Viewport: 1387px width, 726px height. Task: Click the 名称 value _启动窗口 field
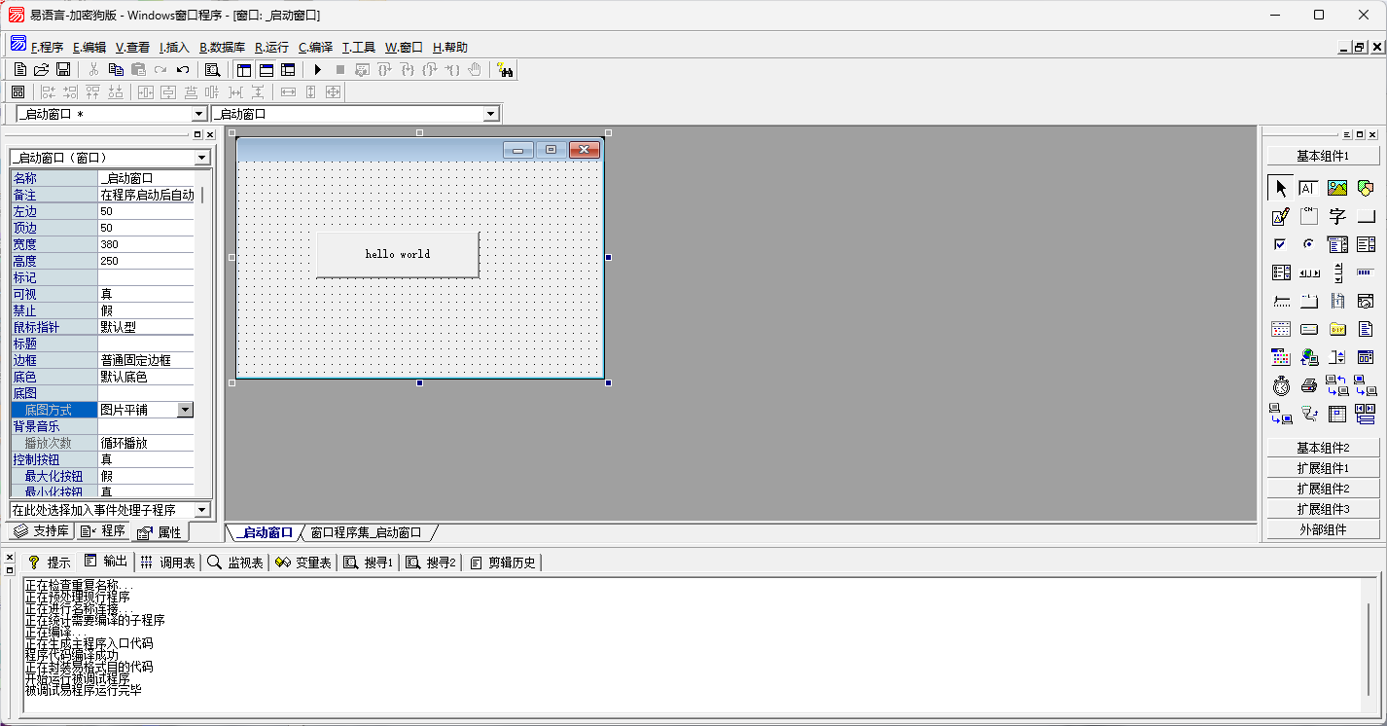pyautogui.click(x=146, y=178)
